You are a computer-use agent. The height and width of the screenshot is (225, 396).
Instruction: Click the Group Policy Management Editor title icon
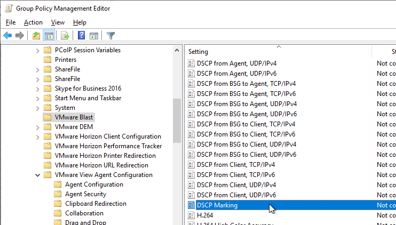click(9, 9)
